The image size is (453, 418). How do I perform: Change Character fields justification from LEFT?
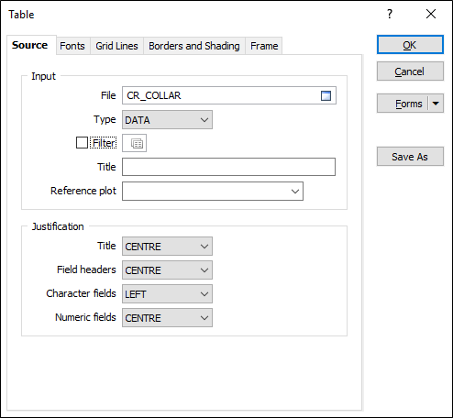pos(167,294)
